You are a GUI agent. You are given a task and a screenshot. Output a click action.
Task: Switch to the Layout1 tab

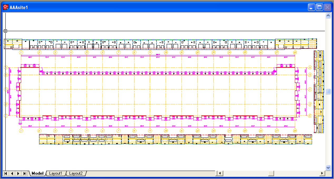(56, 173)
